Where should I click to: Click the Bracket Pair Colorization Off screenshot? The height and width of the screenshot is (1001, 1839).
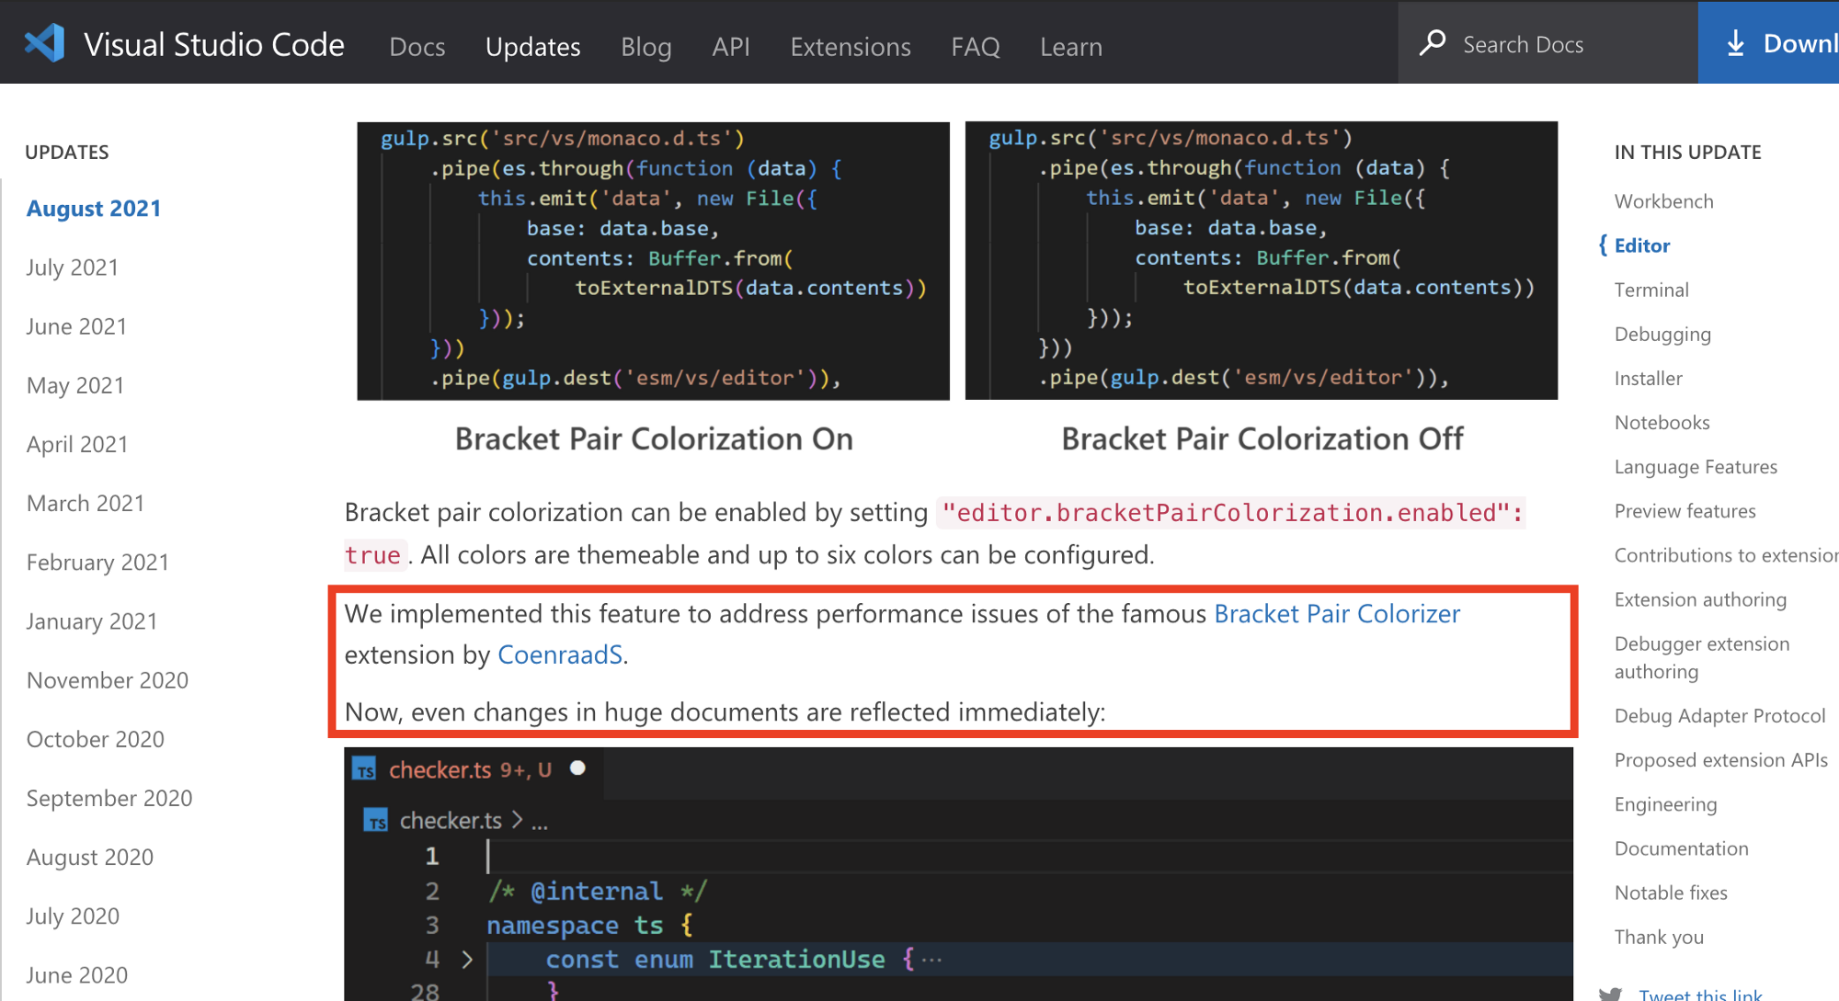click(1261, 260)
